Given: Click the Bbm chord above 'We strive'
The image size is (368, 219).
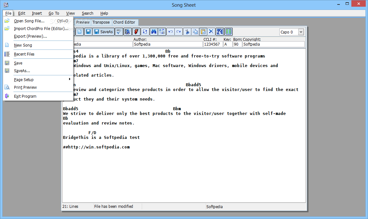Looking at the screenshot, I should coord(177,109).
